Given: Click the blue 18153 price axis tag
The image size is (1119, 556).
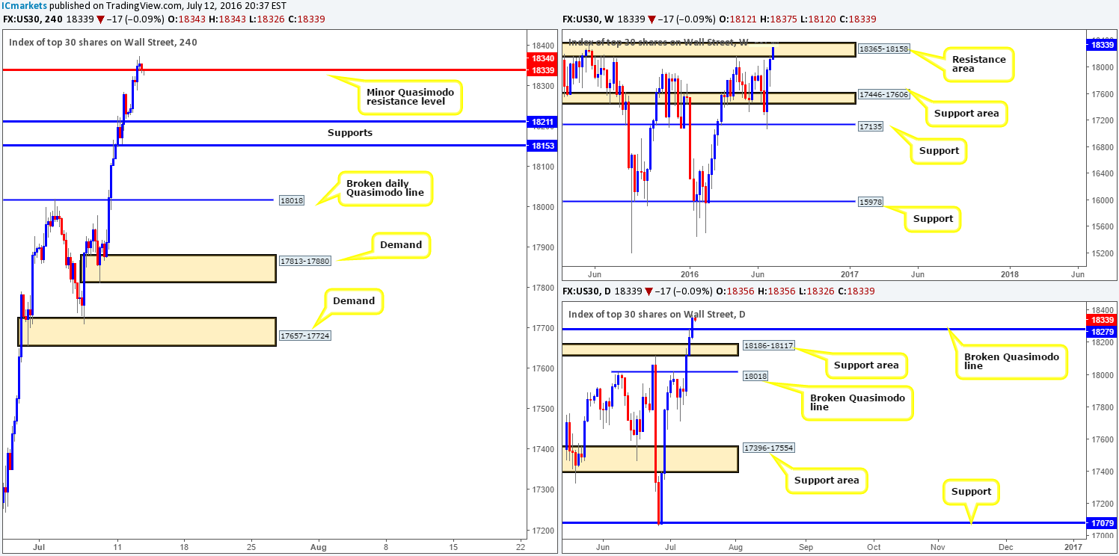Looking at the screenshot, I should point(542,146).
